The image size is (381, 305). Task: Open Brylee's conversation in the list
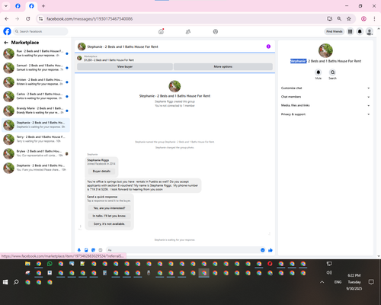click(x=36, y=153)
